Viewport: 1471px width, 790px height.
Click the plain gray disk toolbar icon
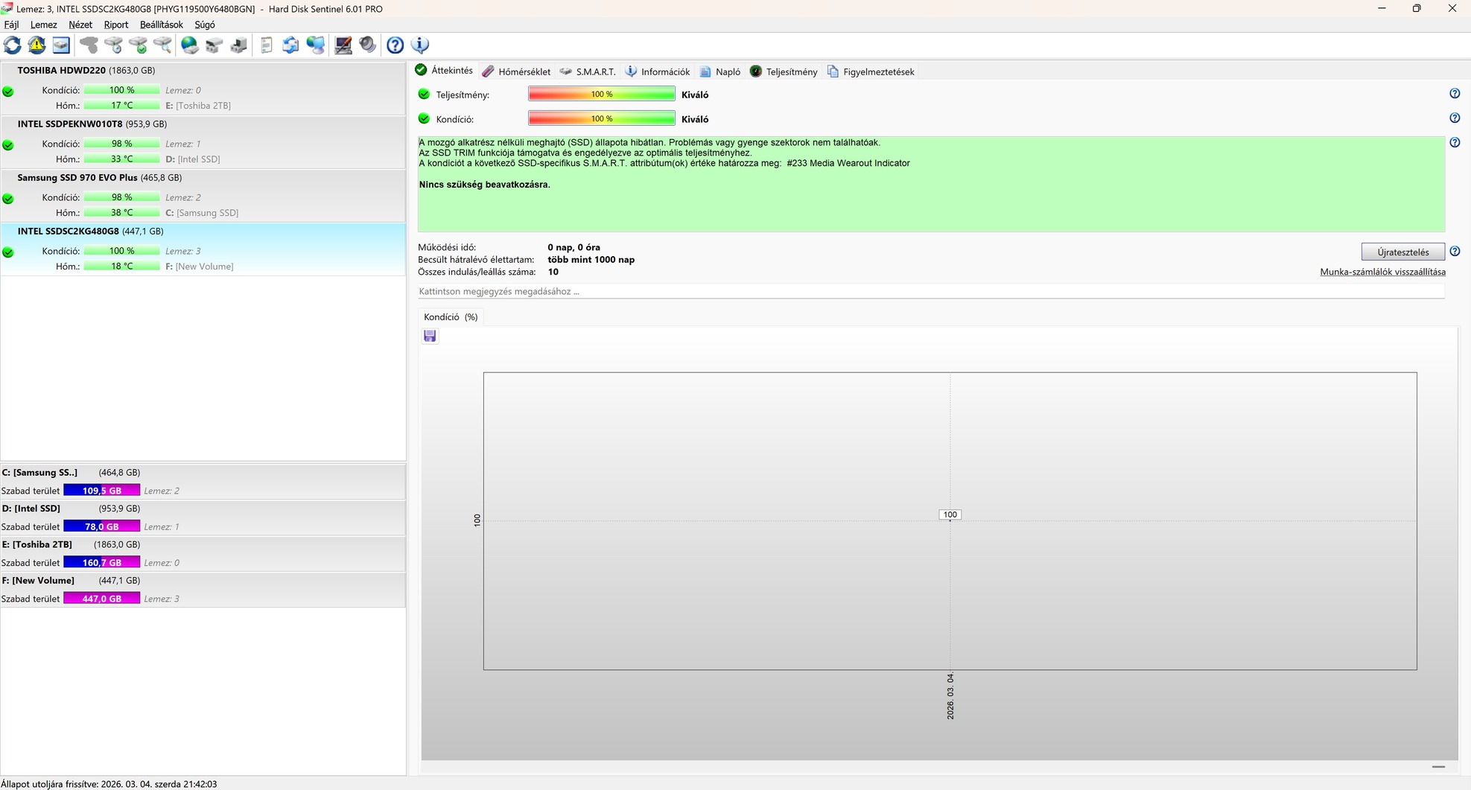[89, 45]
